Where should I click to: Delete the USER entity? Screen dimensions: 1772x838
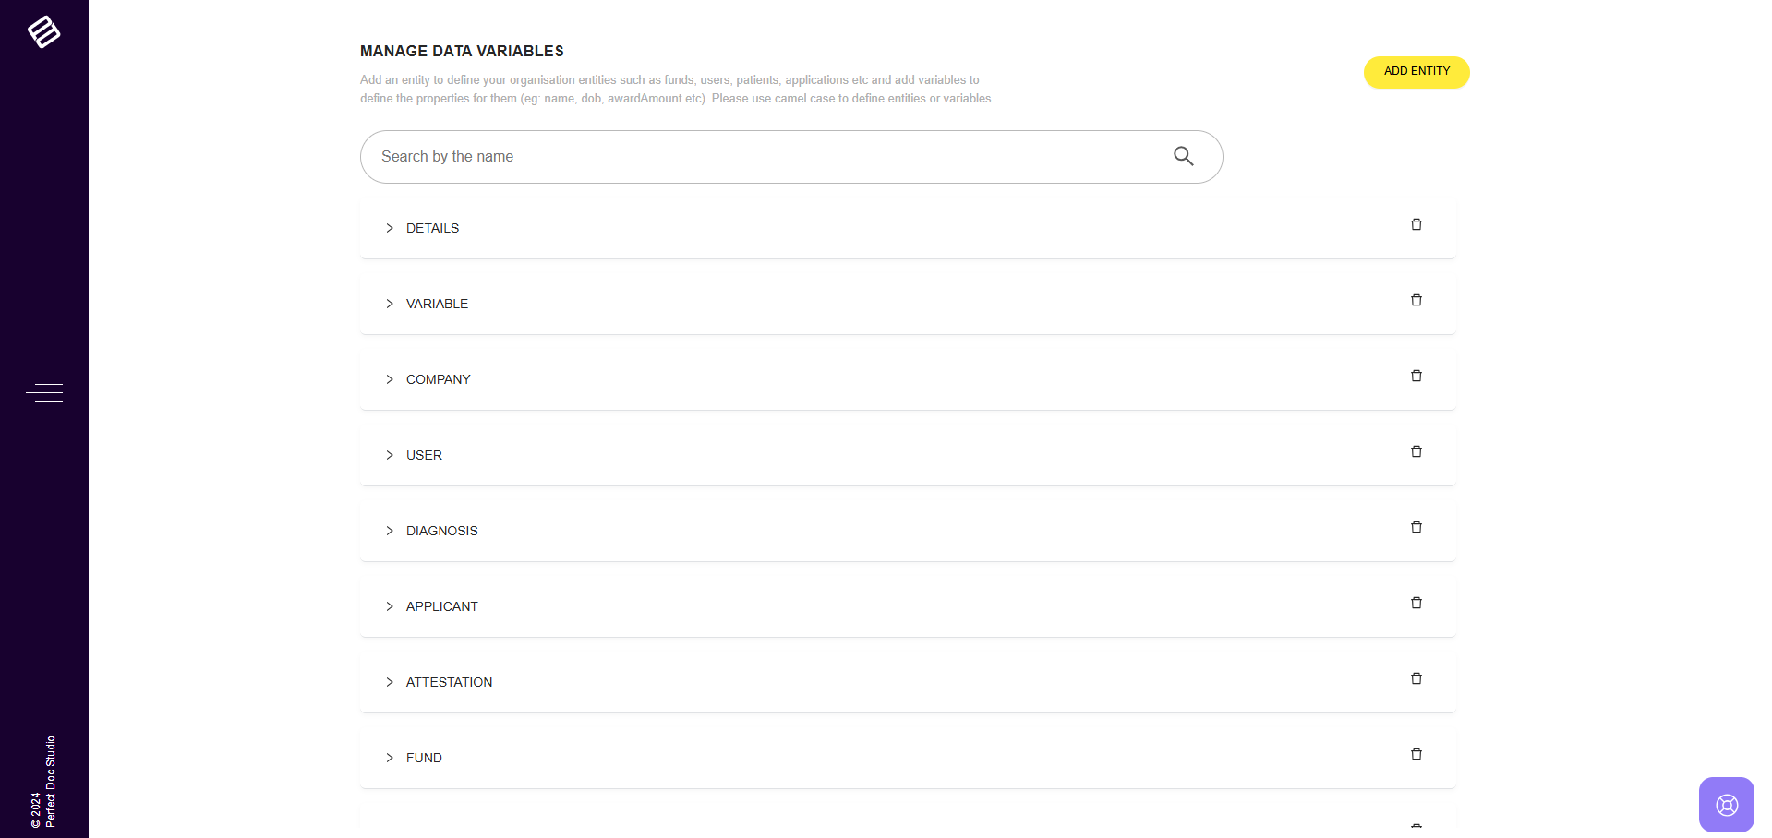(x=1416, y=452)
